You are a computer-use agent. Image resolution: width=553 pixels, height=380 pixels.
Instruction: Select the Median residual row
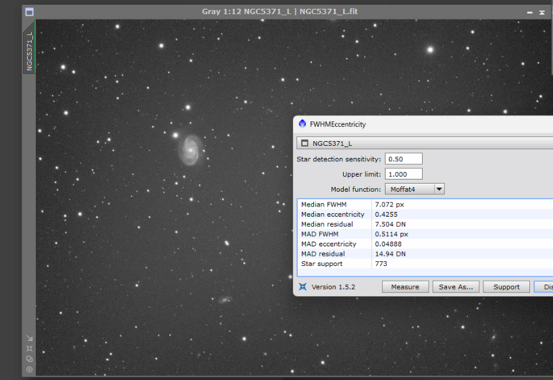(425, 224)
